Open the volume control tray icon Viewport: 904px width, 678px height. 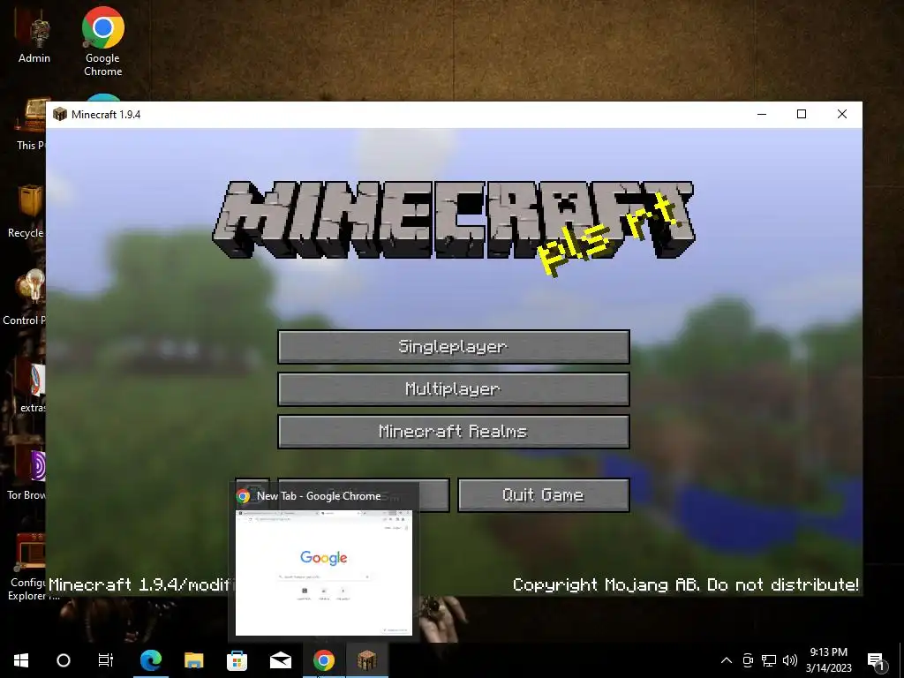[790, 660]
